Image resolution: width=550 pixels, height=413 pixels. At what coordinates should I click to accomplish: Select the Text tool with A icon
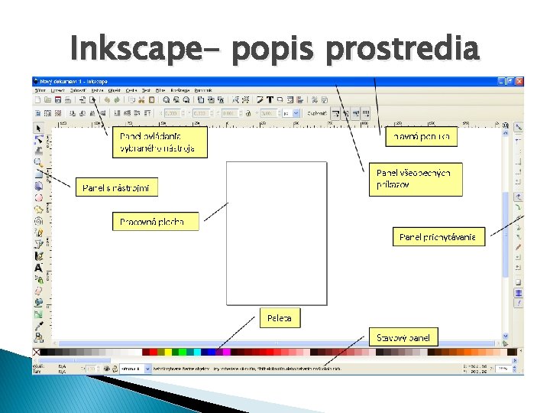tap(39, 268)
